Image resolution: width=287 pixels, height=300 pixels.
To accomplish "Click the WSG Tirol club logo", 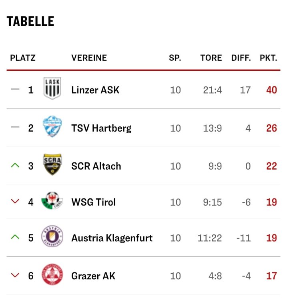I will (52, 201).
